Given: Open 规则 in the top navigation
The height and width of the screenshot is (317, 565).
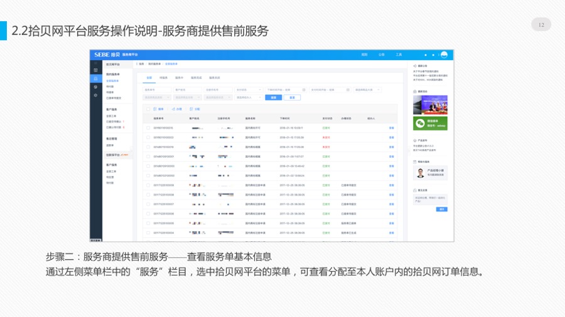Looking at the screenshot, I should point(364,55).
